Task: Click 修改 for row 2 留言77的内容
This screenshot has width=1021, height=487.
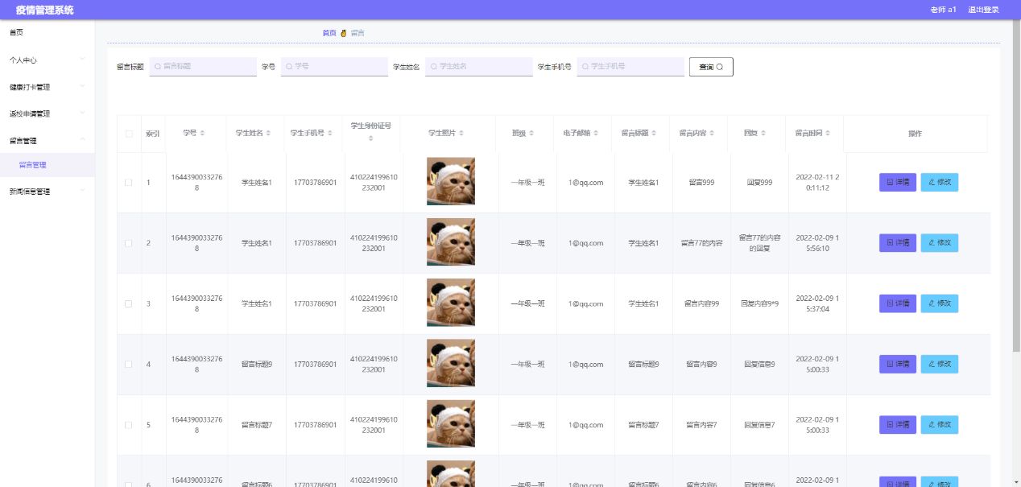Action: pos(940,243)
